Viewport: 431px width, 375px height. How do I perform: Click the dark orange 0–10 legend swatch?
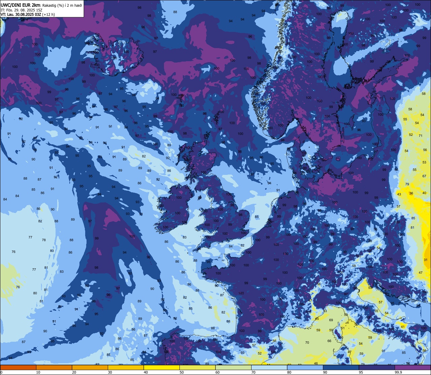[x=18, y=367]
